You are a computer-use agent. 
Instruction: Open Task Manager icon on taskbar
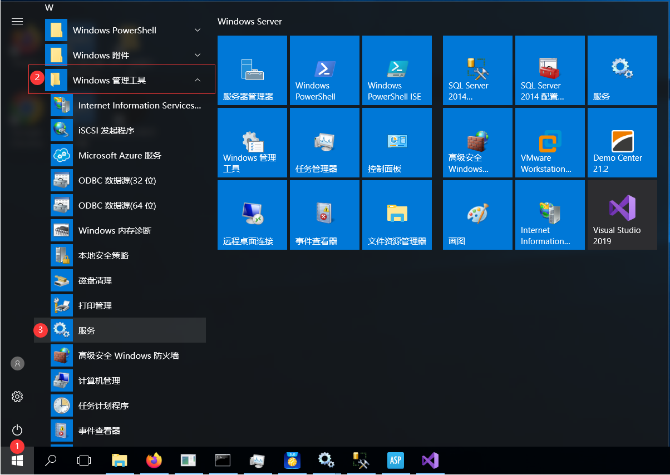(x=257, y=461)
